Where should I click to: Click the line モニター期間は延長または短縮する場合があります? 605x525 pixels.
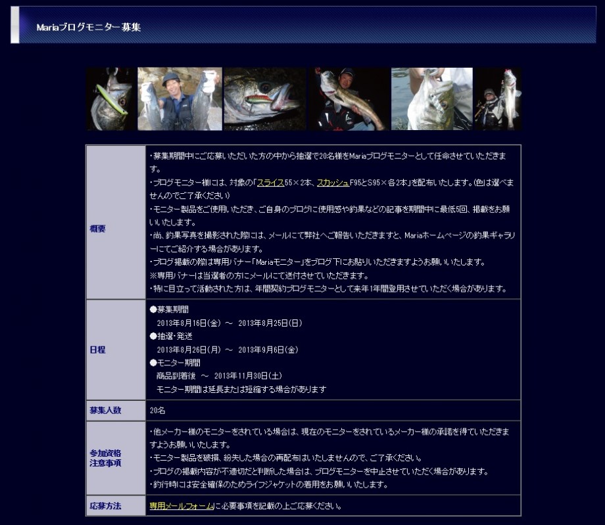[x=241, y=390]
